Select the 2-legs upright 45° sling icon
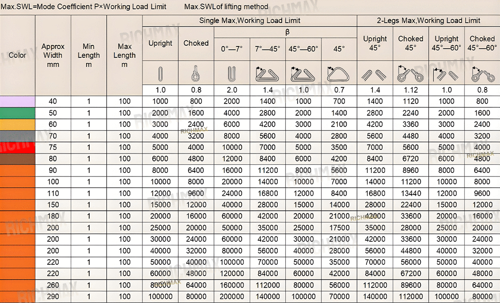500x303 pixels. [x=375, y=73]
